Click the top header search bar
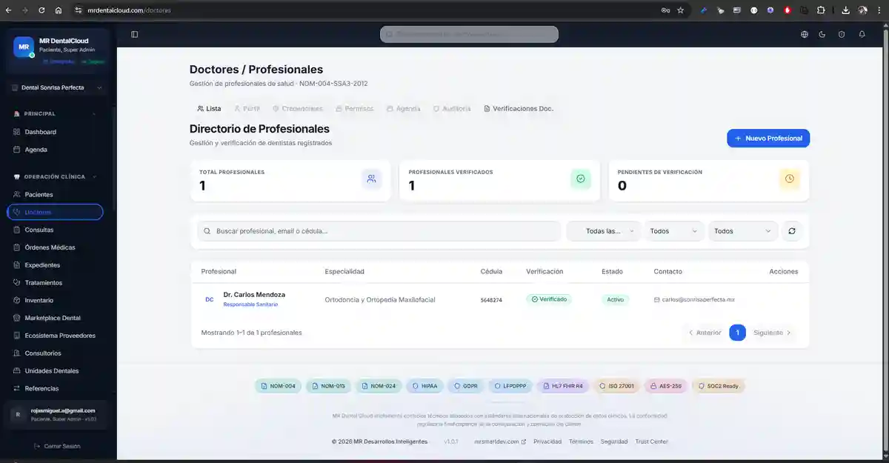Image resolution: width=889 pixels, height=463 pixels. tap(469, 34)
